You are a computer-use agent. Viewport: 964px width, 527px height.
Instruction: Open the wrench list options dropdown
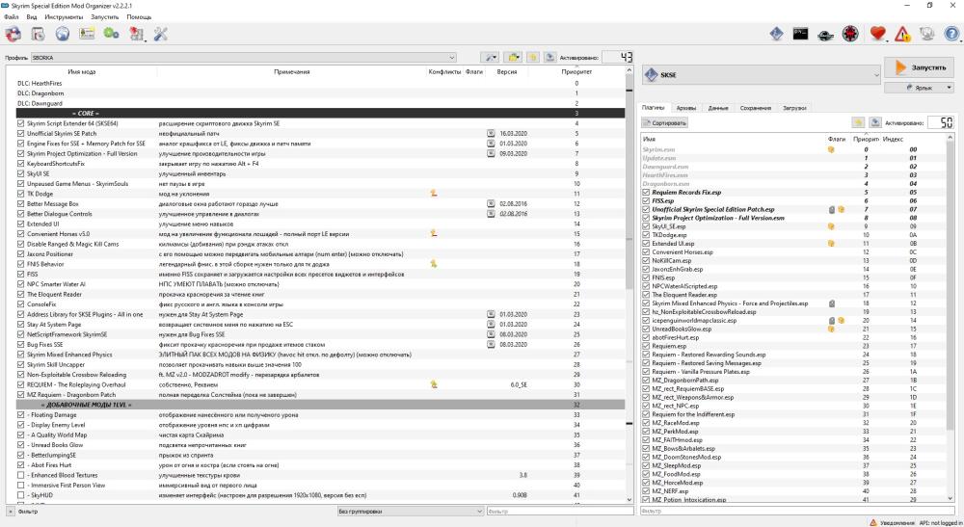(x=491, y=57)
